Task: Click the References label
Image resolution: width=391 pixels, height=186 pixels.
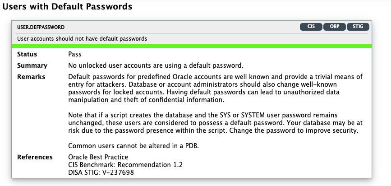Action: tap(35, 157)
